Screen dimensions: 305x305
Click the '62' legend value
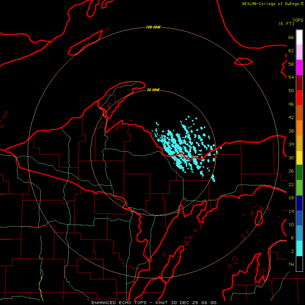click(291, 51)
